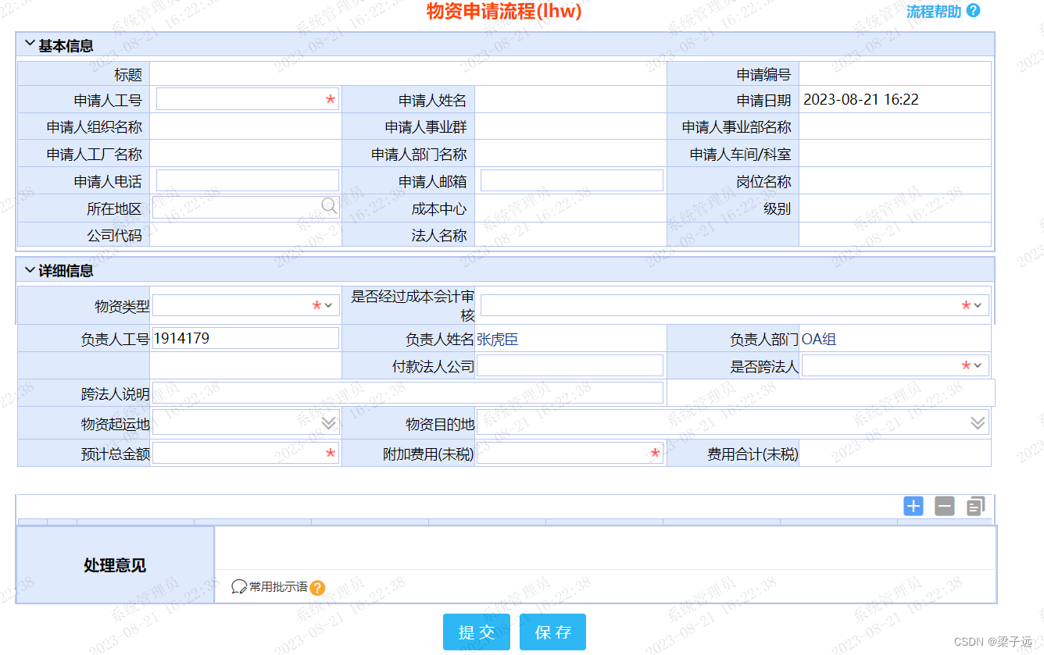Focus the 预计总金额 input field

246,453
